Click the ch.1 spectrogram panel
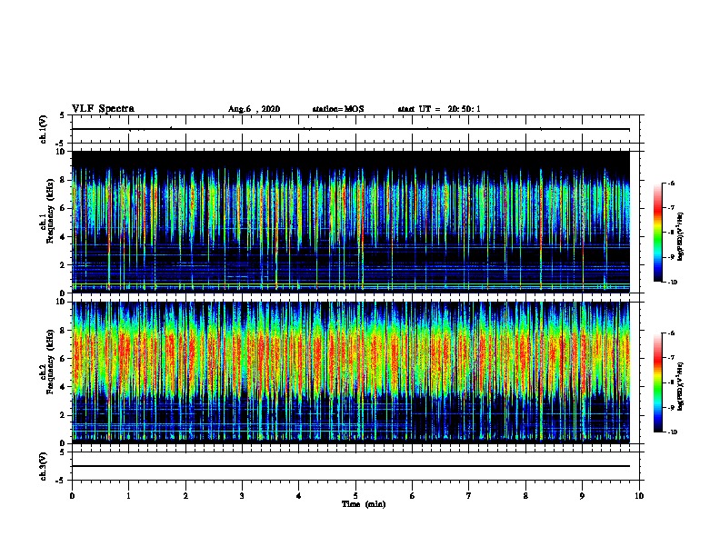 tap(351, 222)
